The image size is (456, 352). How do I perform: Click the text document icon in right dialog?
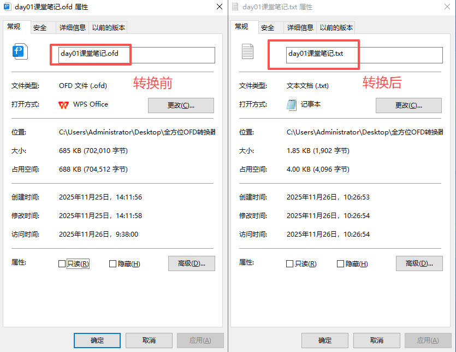click(247, 52)
